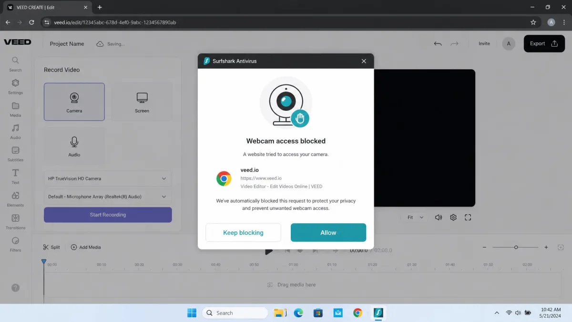The height and width of the screenshot is (322, 572).
Task: Click the Invite link
Action: click(484, 43)
